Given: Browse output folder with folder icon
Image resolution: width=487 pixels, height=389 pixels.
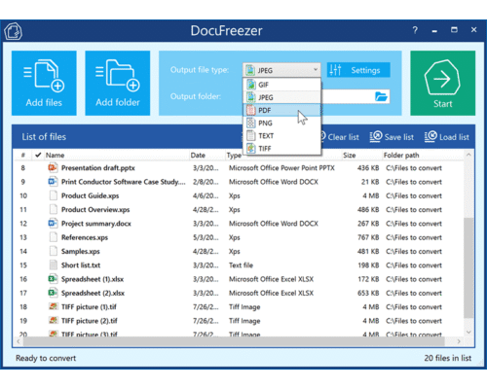Looking at the screenshot, I should 381,96.
